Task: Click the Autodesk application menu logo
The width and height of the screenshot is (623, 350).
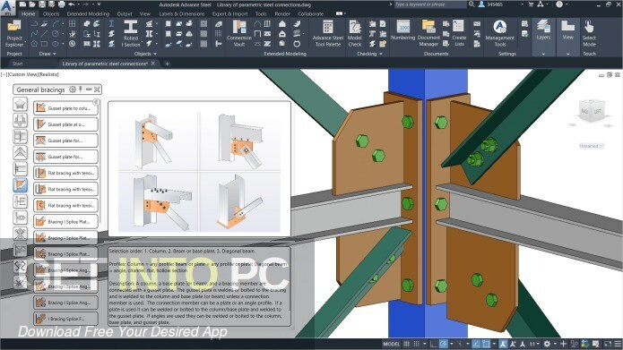Action: coord(7,7)
